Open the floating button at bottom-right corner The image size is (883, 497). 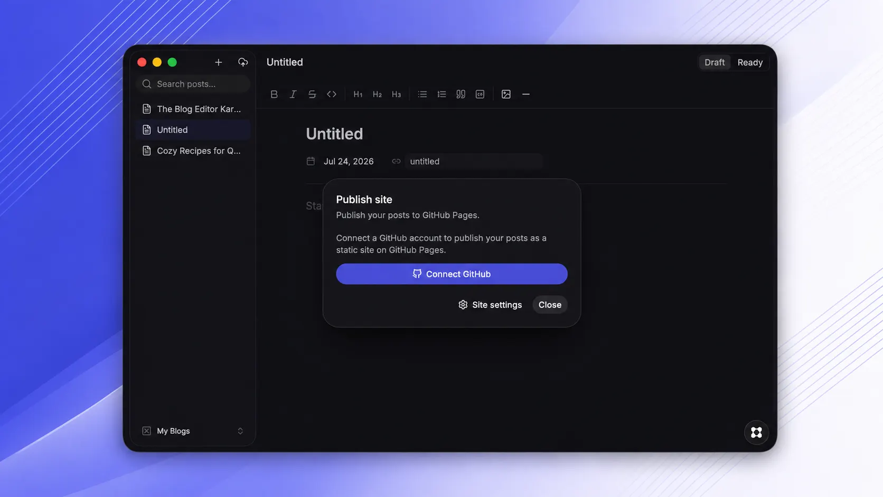pos(756,432)
